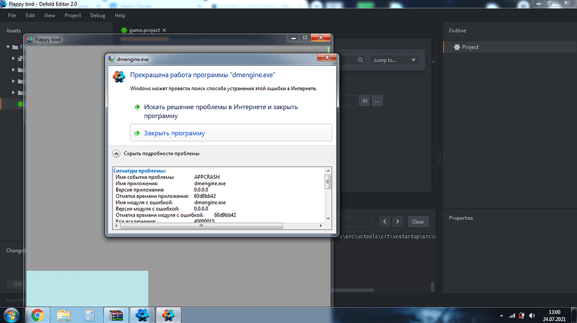577x323 pixels.
Task: Collapse the top folder in the Assets panel
Action: pyautogui.click(x=8, y=46)
